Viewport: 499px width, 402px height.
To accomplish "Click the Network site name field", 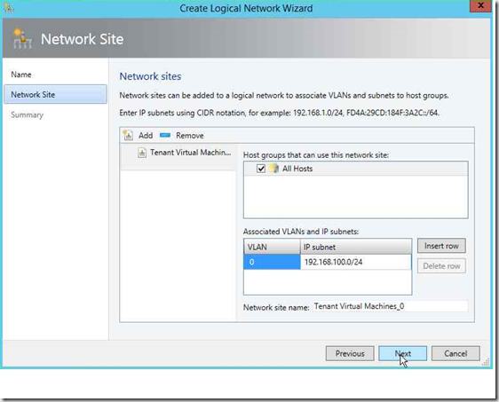I will (x=390, y=306).
